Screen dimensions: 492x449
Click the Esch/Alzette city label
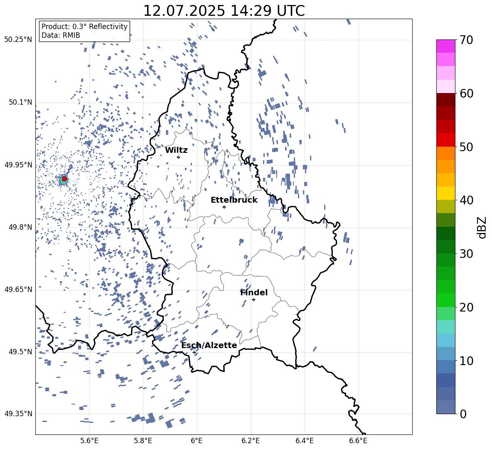tap(209, 345)
